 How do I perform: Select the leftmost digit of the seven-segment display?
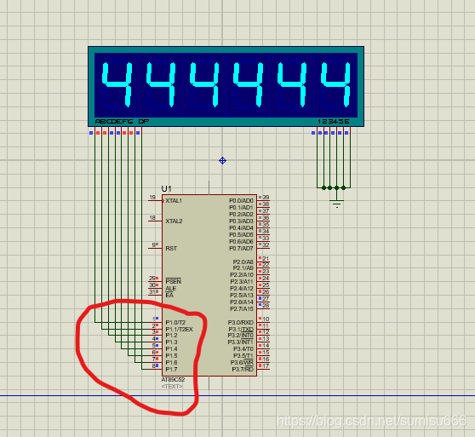(x=117, y=84)
